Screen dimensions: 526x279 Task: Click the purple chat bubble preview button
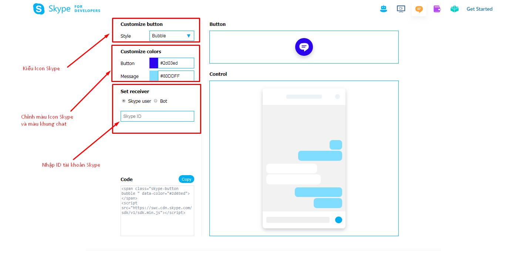pyautogui.click(x=304, y=47)
